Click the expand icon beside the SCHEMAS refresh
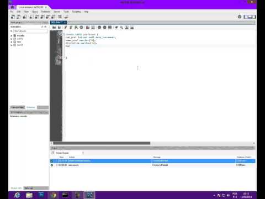Image resolution: width=265 pixels, height=199 pixels. (45, 27)
